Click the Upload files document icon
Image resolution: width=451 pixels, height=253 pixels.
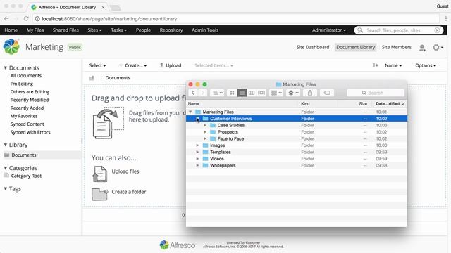point(100,174)
